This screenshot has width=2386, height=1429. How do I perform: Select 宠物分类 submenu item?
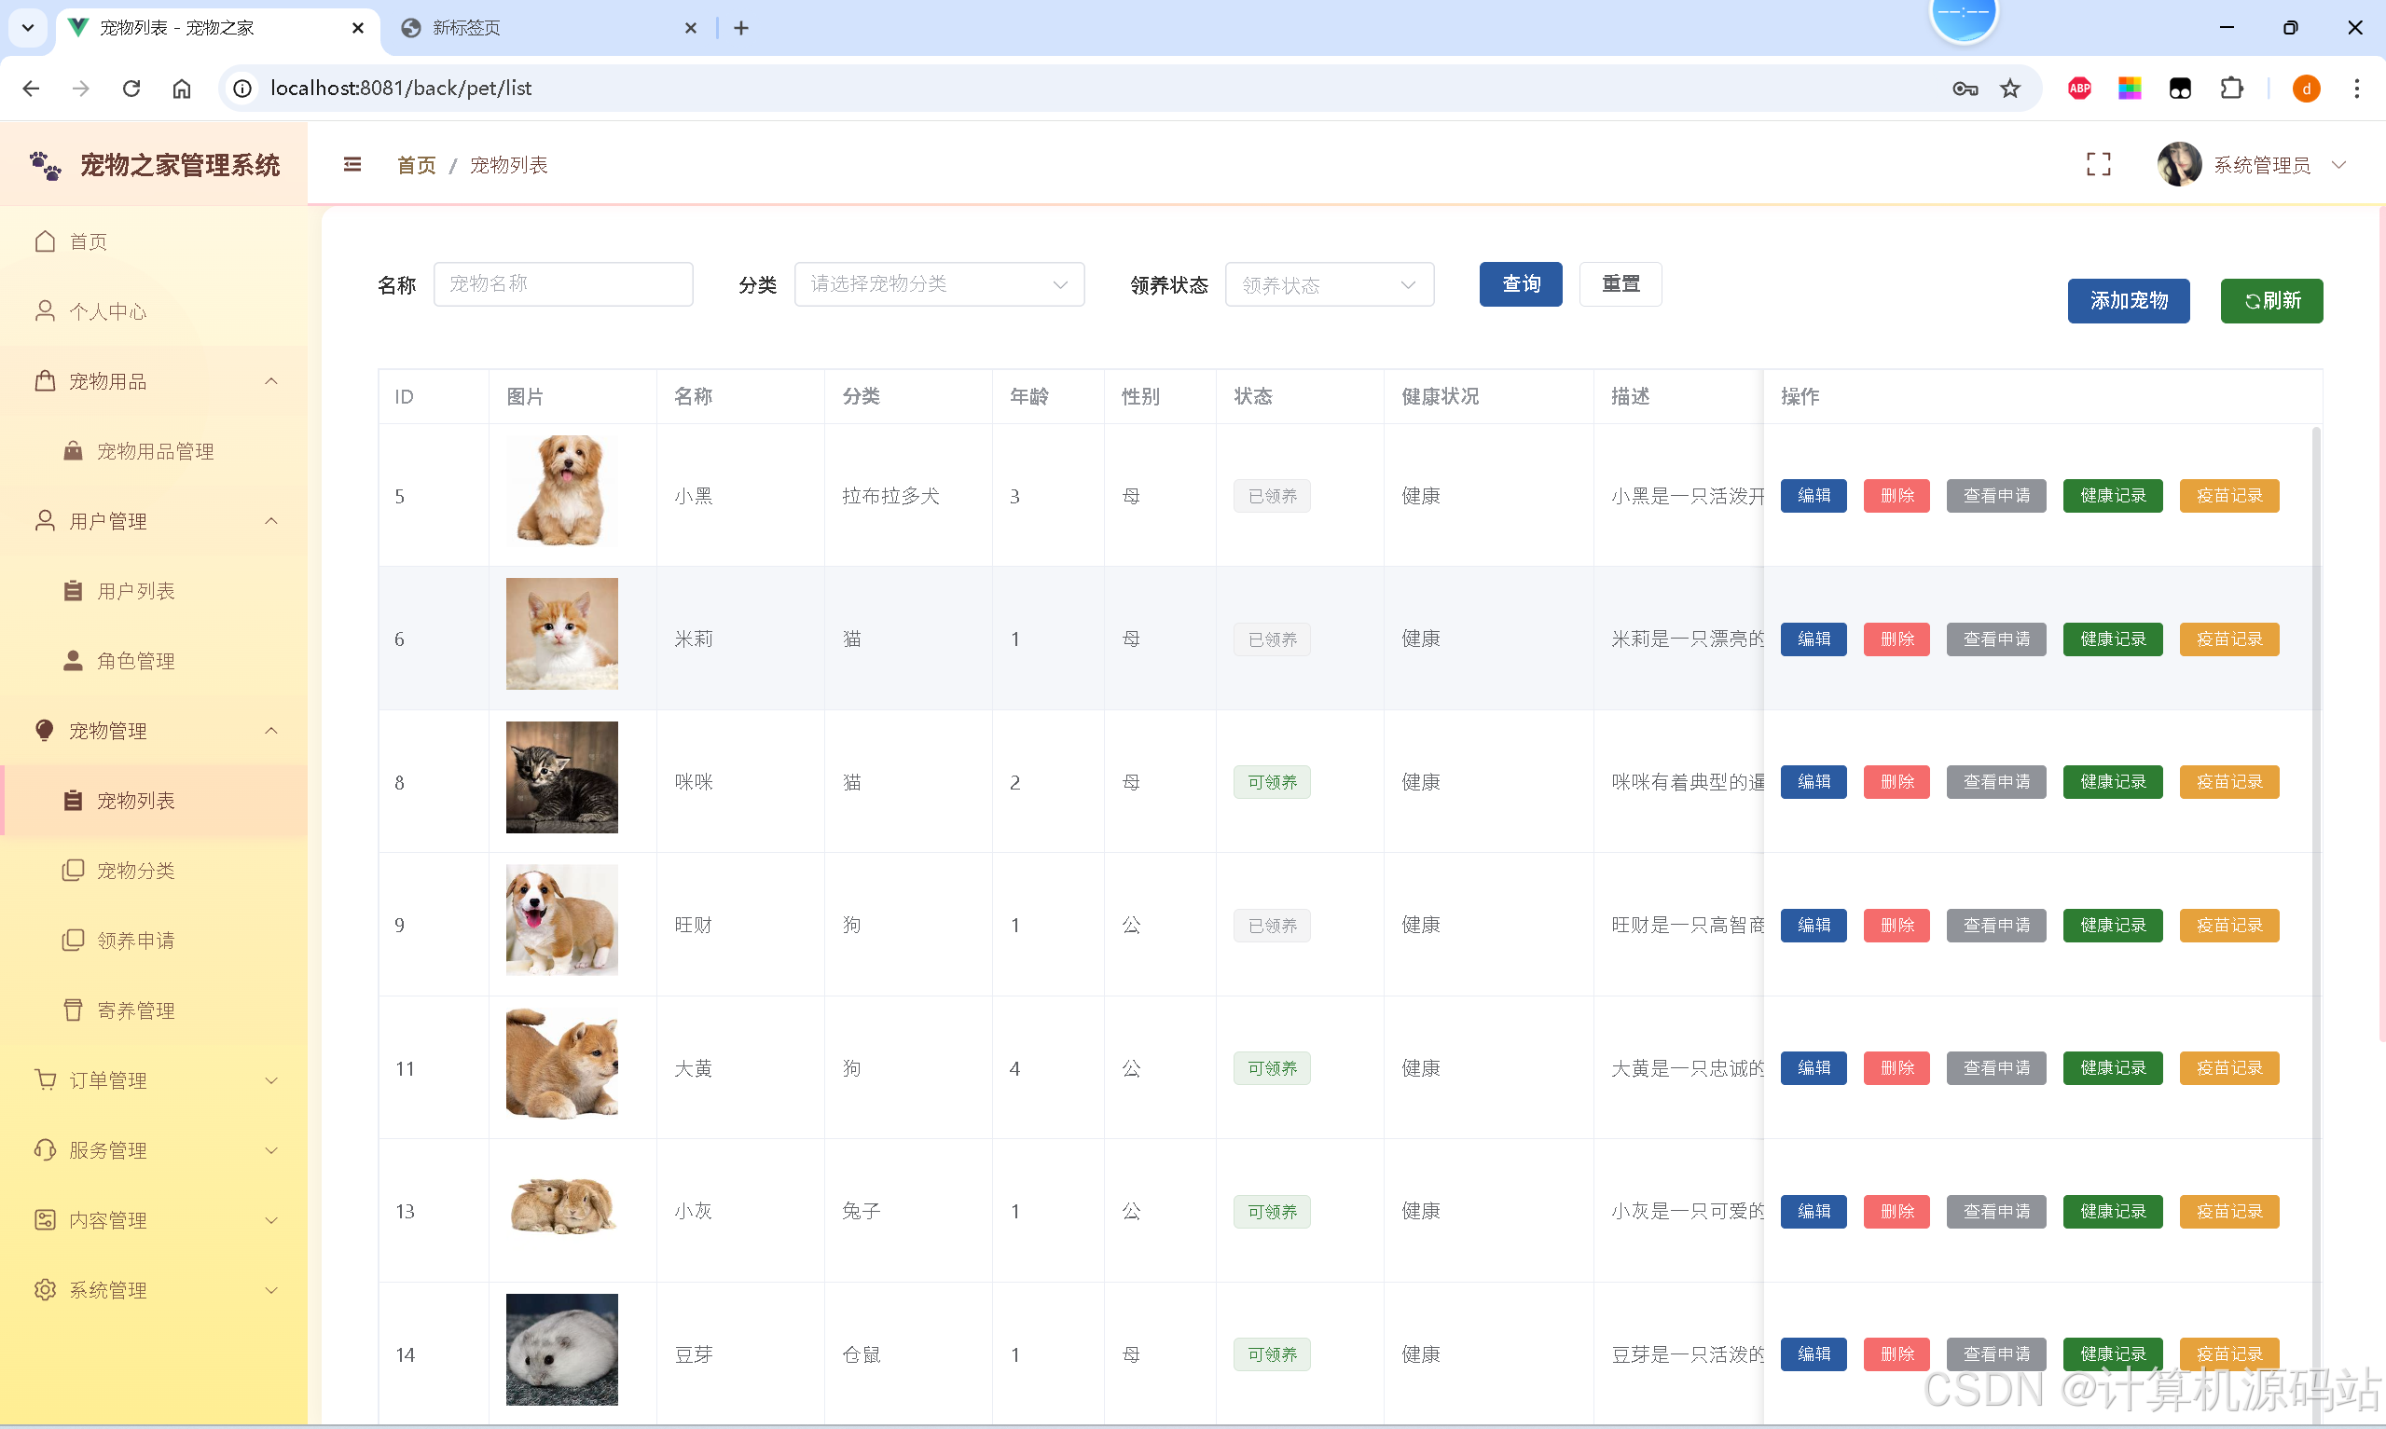tap(154, 872)
